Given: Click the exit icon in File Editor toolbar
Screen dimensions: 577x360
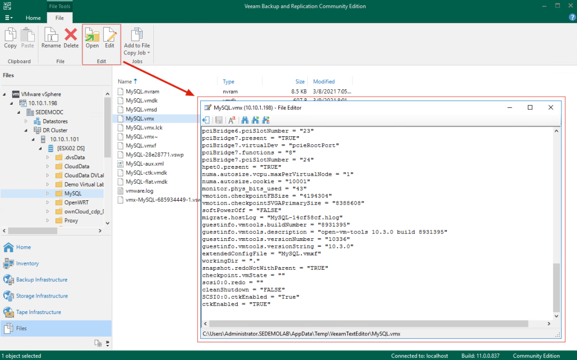Looking at the screenshot, I should click(x=206, y=120).
